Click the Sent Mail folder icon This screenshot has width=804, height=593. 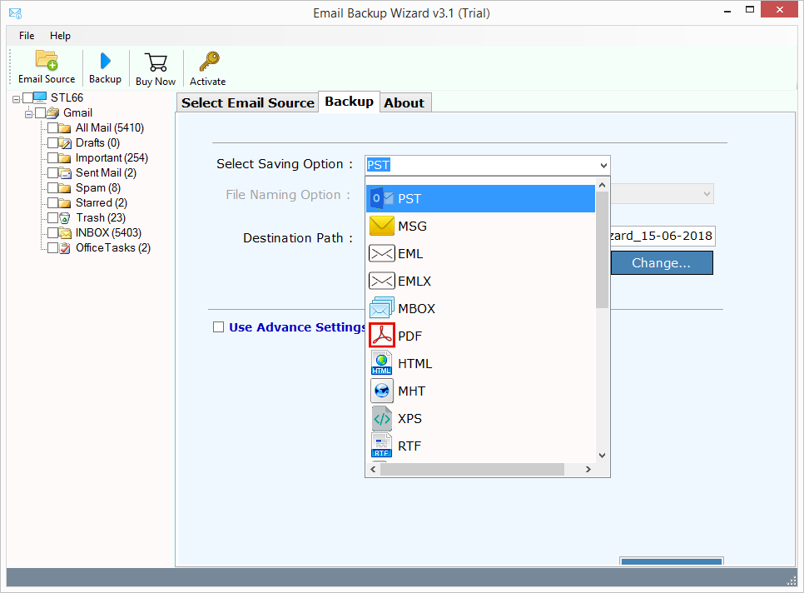pyautogui.click(x=65, y=173)
